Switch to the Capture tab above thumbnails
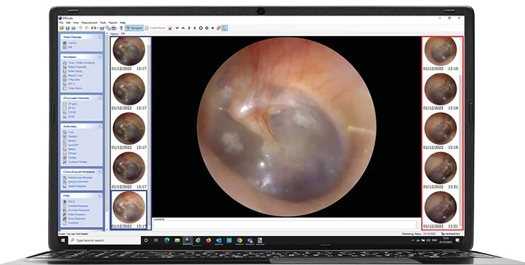The height and width of the screenshot is (265, 525). pos(114,34)
